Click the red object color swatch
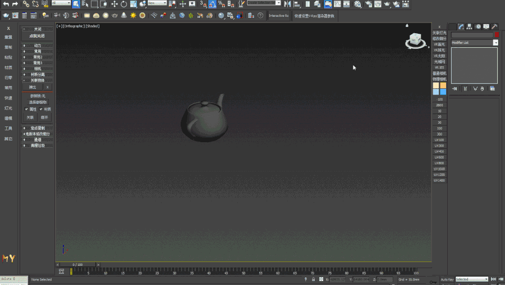Image resolution: width=505 pixels, height=285 pixels. [497, 34]
